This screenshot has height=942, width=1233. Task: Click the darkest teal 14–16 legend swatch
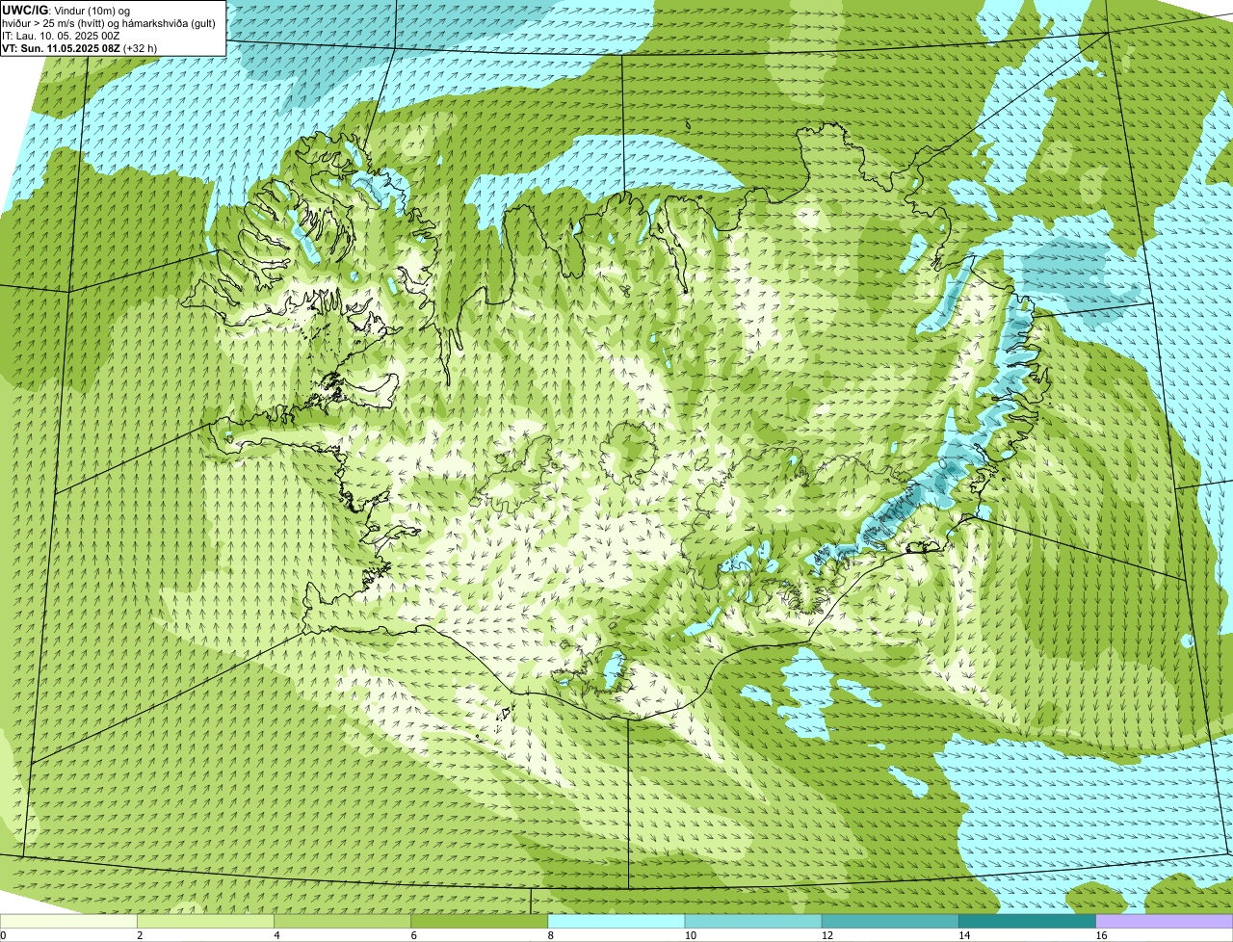point(1027,921)
